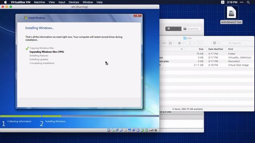This screenshot has height=143, width=255.
Task: Open the Window menu
Action: point(88,2)
